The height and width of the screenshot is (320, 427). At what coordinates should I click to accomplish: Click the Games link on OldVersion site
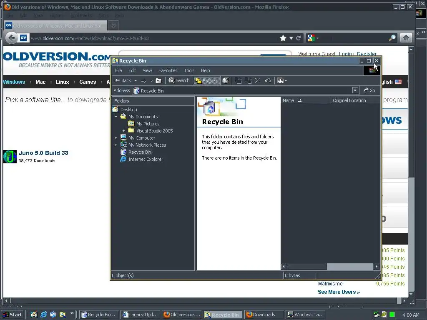[88, 82]
